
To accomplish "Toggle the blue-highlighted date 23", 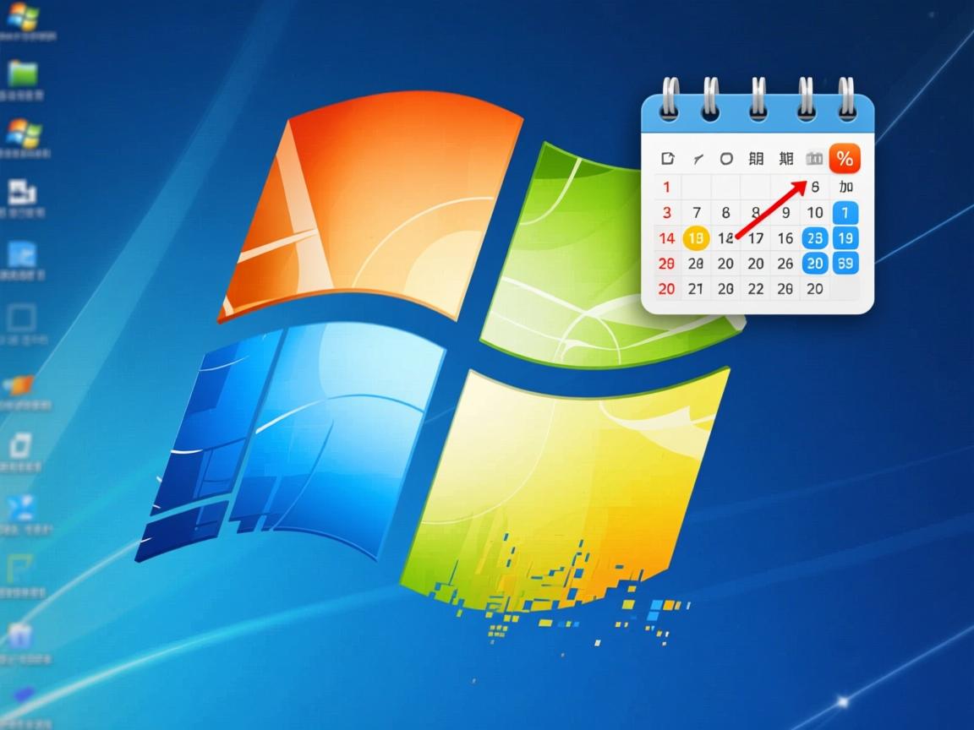I will pyautogui.click(x=813, y=238).
